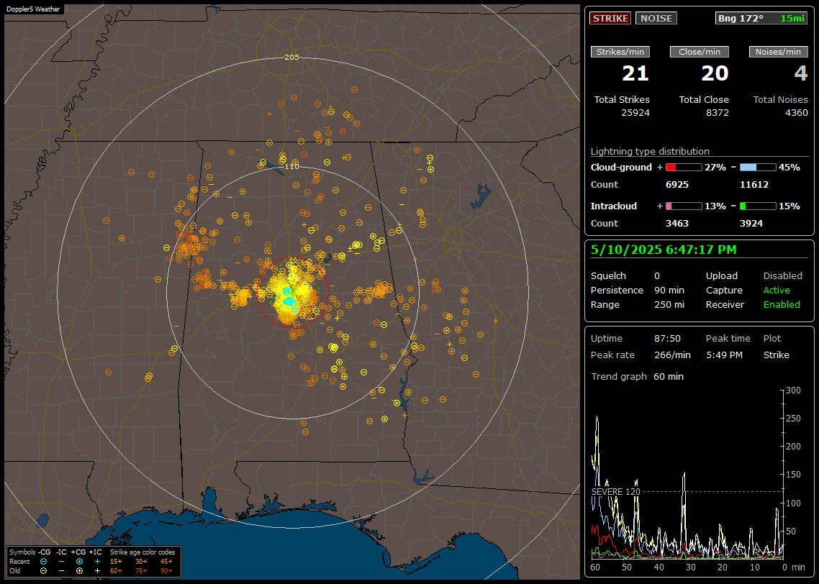Click the 75+ strike age color code
This screenshot has height=584, width=819.
click(x=141, y=571)
